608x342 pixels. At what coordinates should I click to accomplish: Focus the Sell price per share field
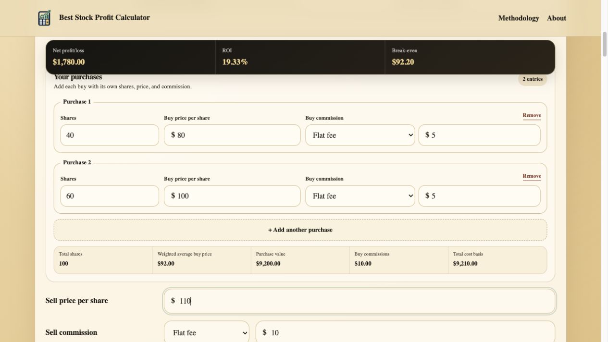tap(360, 301)
